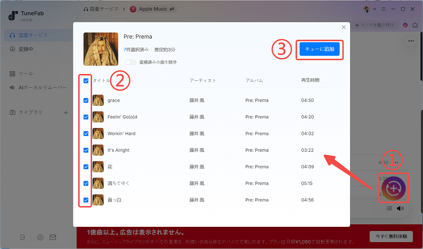This screenshot has height=249, width=423.
Task: Open the playlist queue icon in player
Action: [389, 208]
